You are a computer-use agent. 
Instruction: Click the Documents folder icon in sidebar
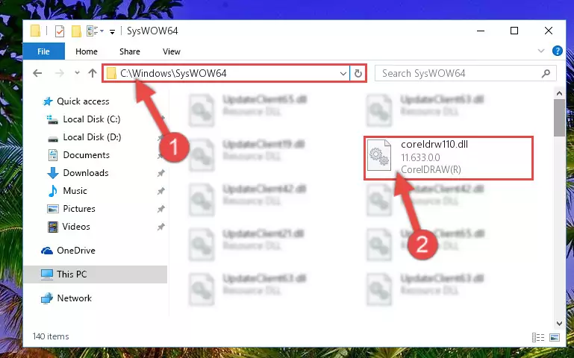tap(53, 155)
